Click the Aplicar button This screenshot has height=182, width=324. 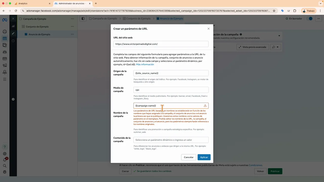tap(204, 157)
